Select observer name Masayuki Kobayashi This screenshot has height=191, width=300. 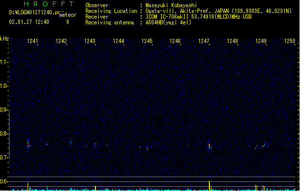point(171,5)
